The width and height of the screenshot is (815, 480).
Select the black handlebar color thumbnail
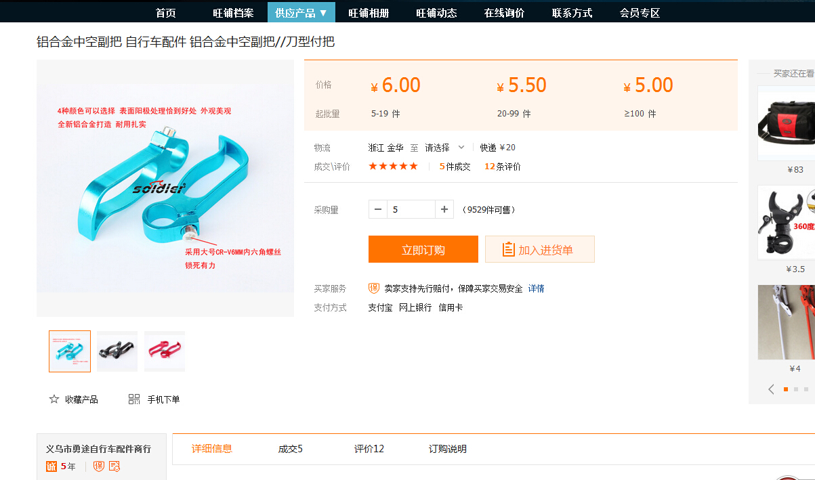pyautogui.click(x=117, y=351)
